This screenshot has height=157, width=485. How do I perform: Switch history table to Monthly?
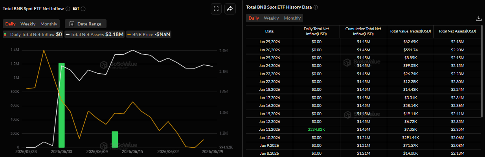(x=292, y=18)
